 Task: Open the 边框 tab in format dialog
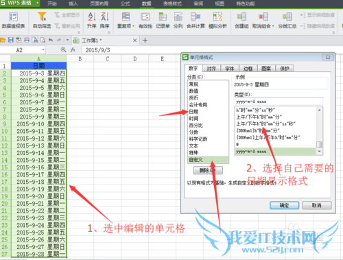pyautogui.click(x=248, y=69)
